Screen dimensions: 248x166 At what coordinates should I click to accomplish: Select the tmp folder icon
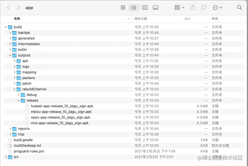tap(14, 135)
